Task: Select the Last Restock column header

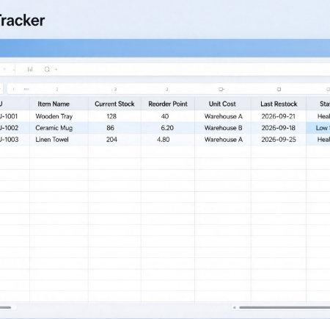Action: click(x=279, y=104)
